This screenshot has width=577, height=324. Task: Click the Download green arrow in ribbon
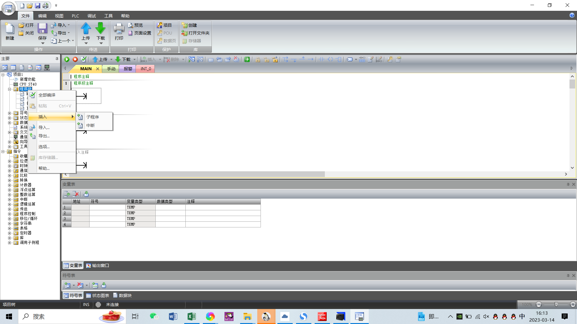[100, 28]
